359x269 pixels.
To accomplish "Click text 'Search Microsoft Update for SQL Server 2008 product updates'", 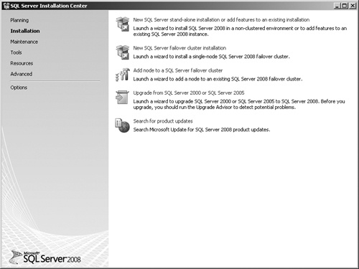I will click(x=201, y=130).
